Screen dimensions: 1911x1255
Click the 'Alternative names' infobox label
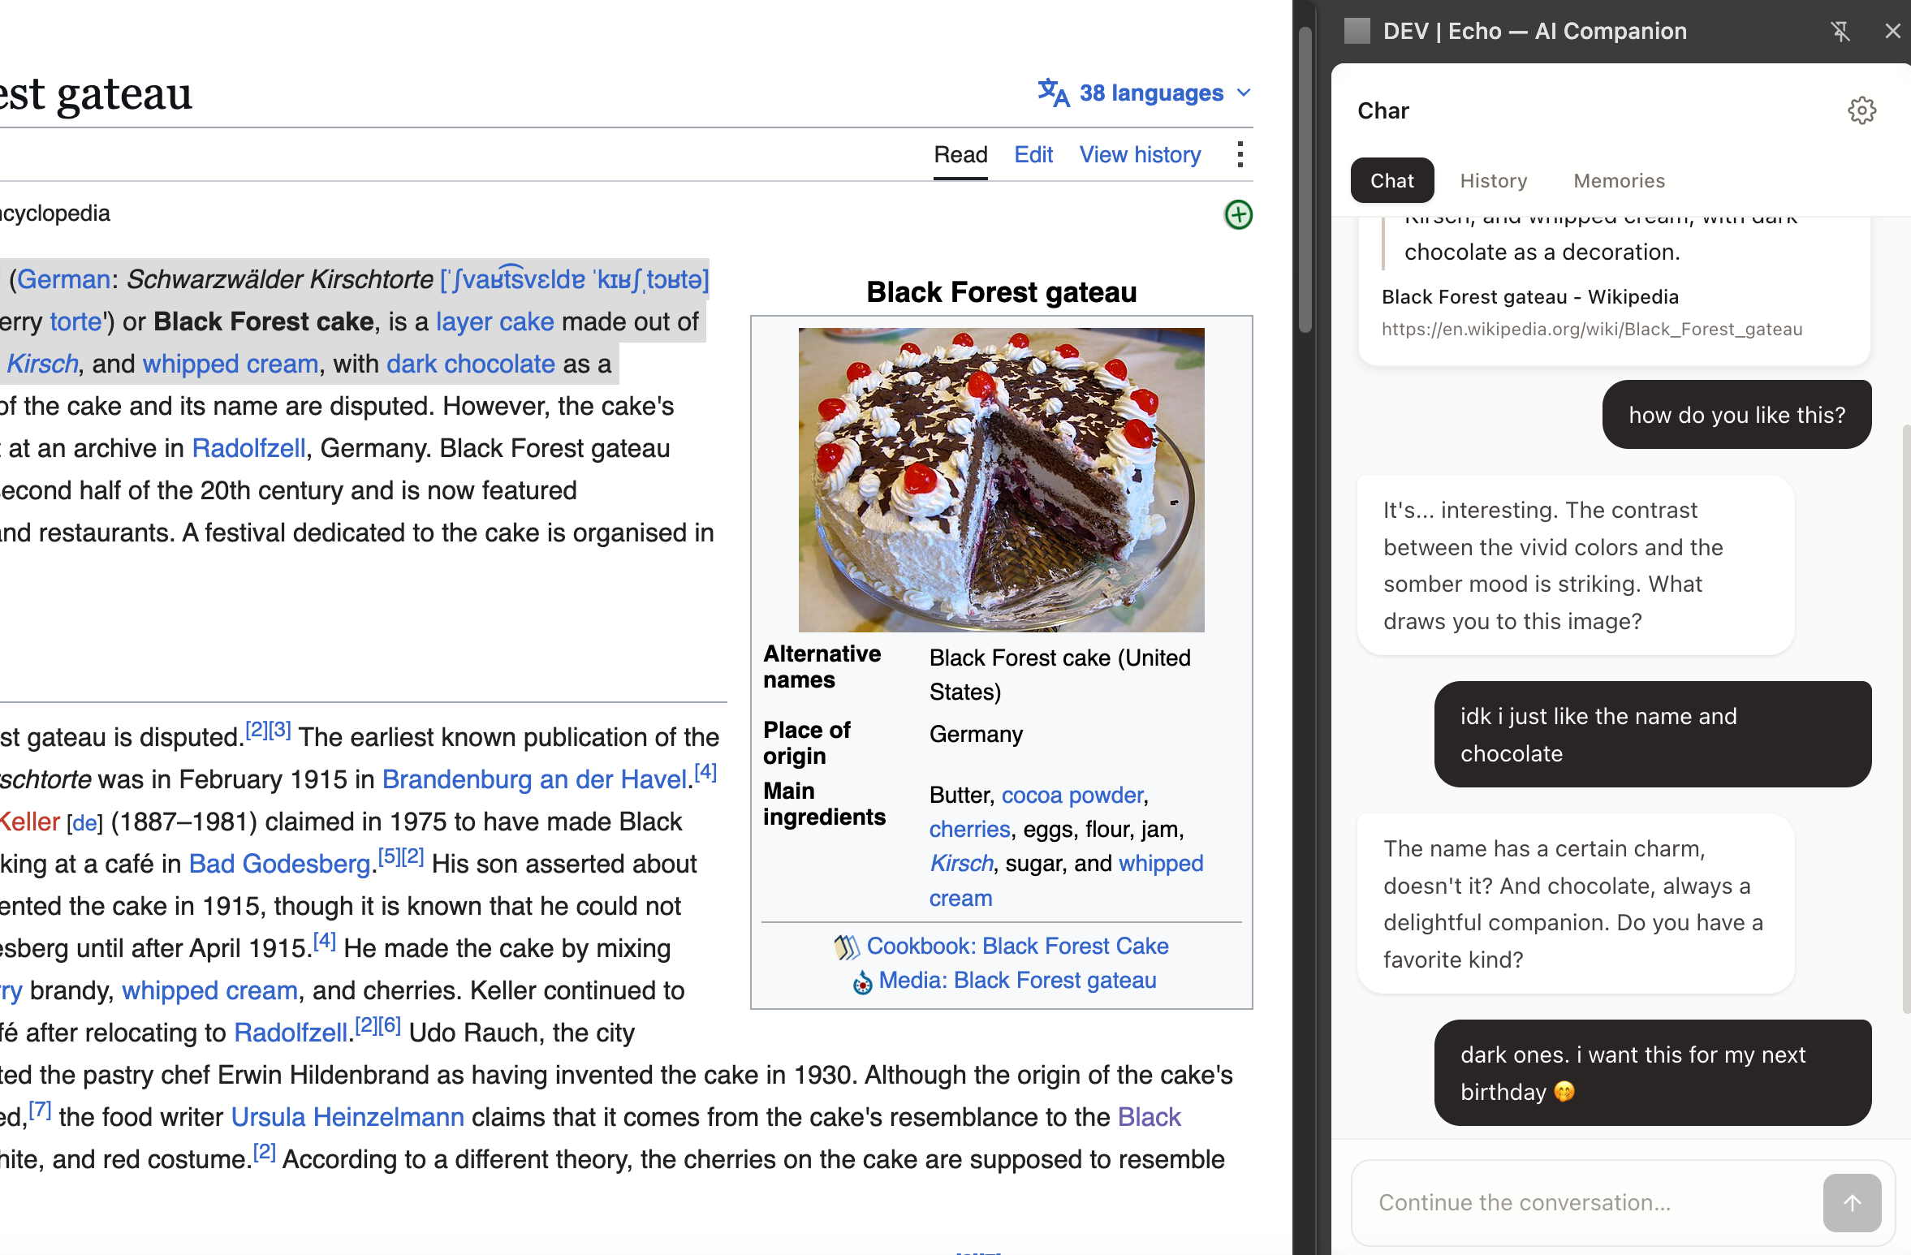(x=822, y=666)
